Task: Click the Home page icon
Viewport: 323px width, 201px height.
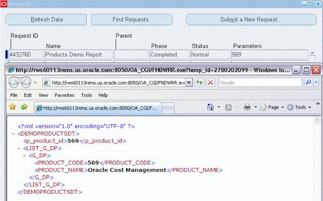Action: 210,107
